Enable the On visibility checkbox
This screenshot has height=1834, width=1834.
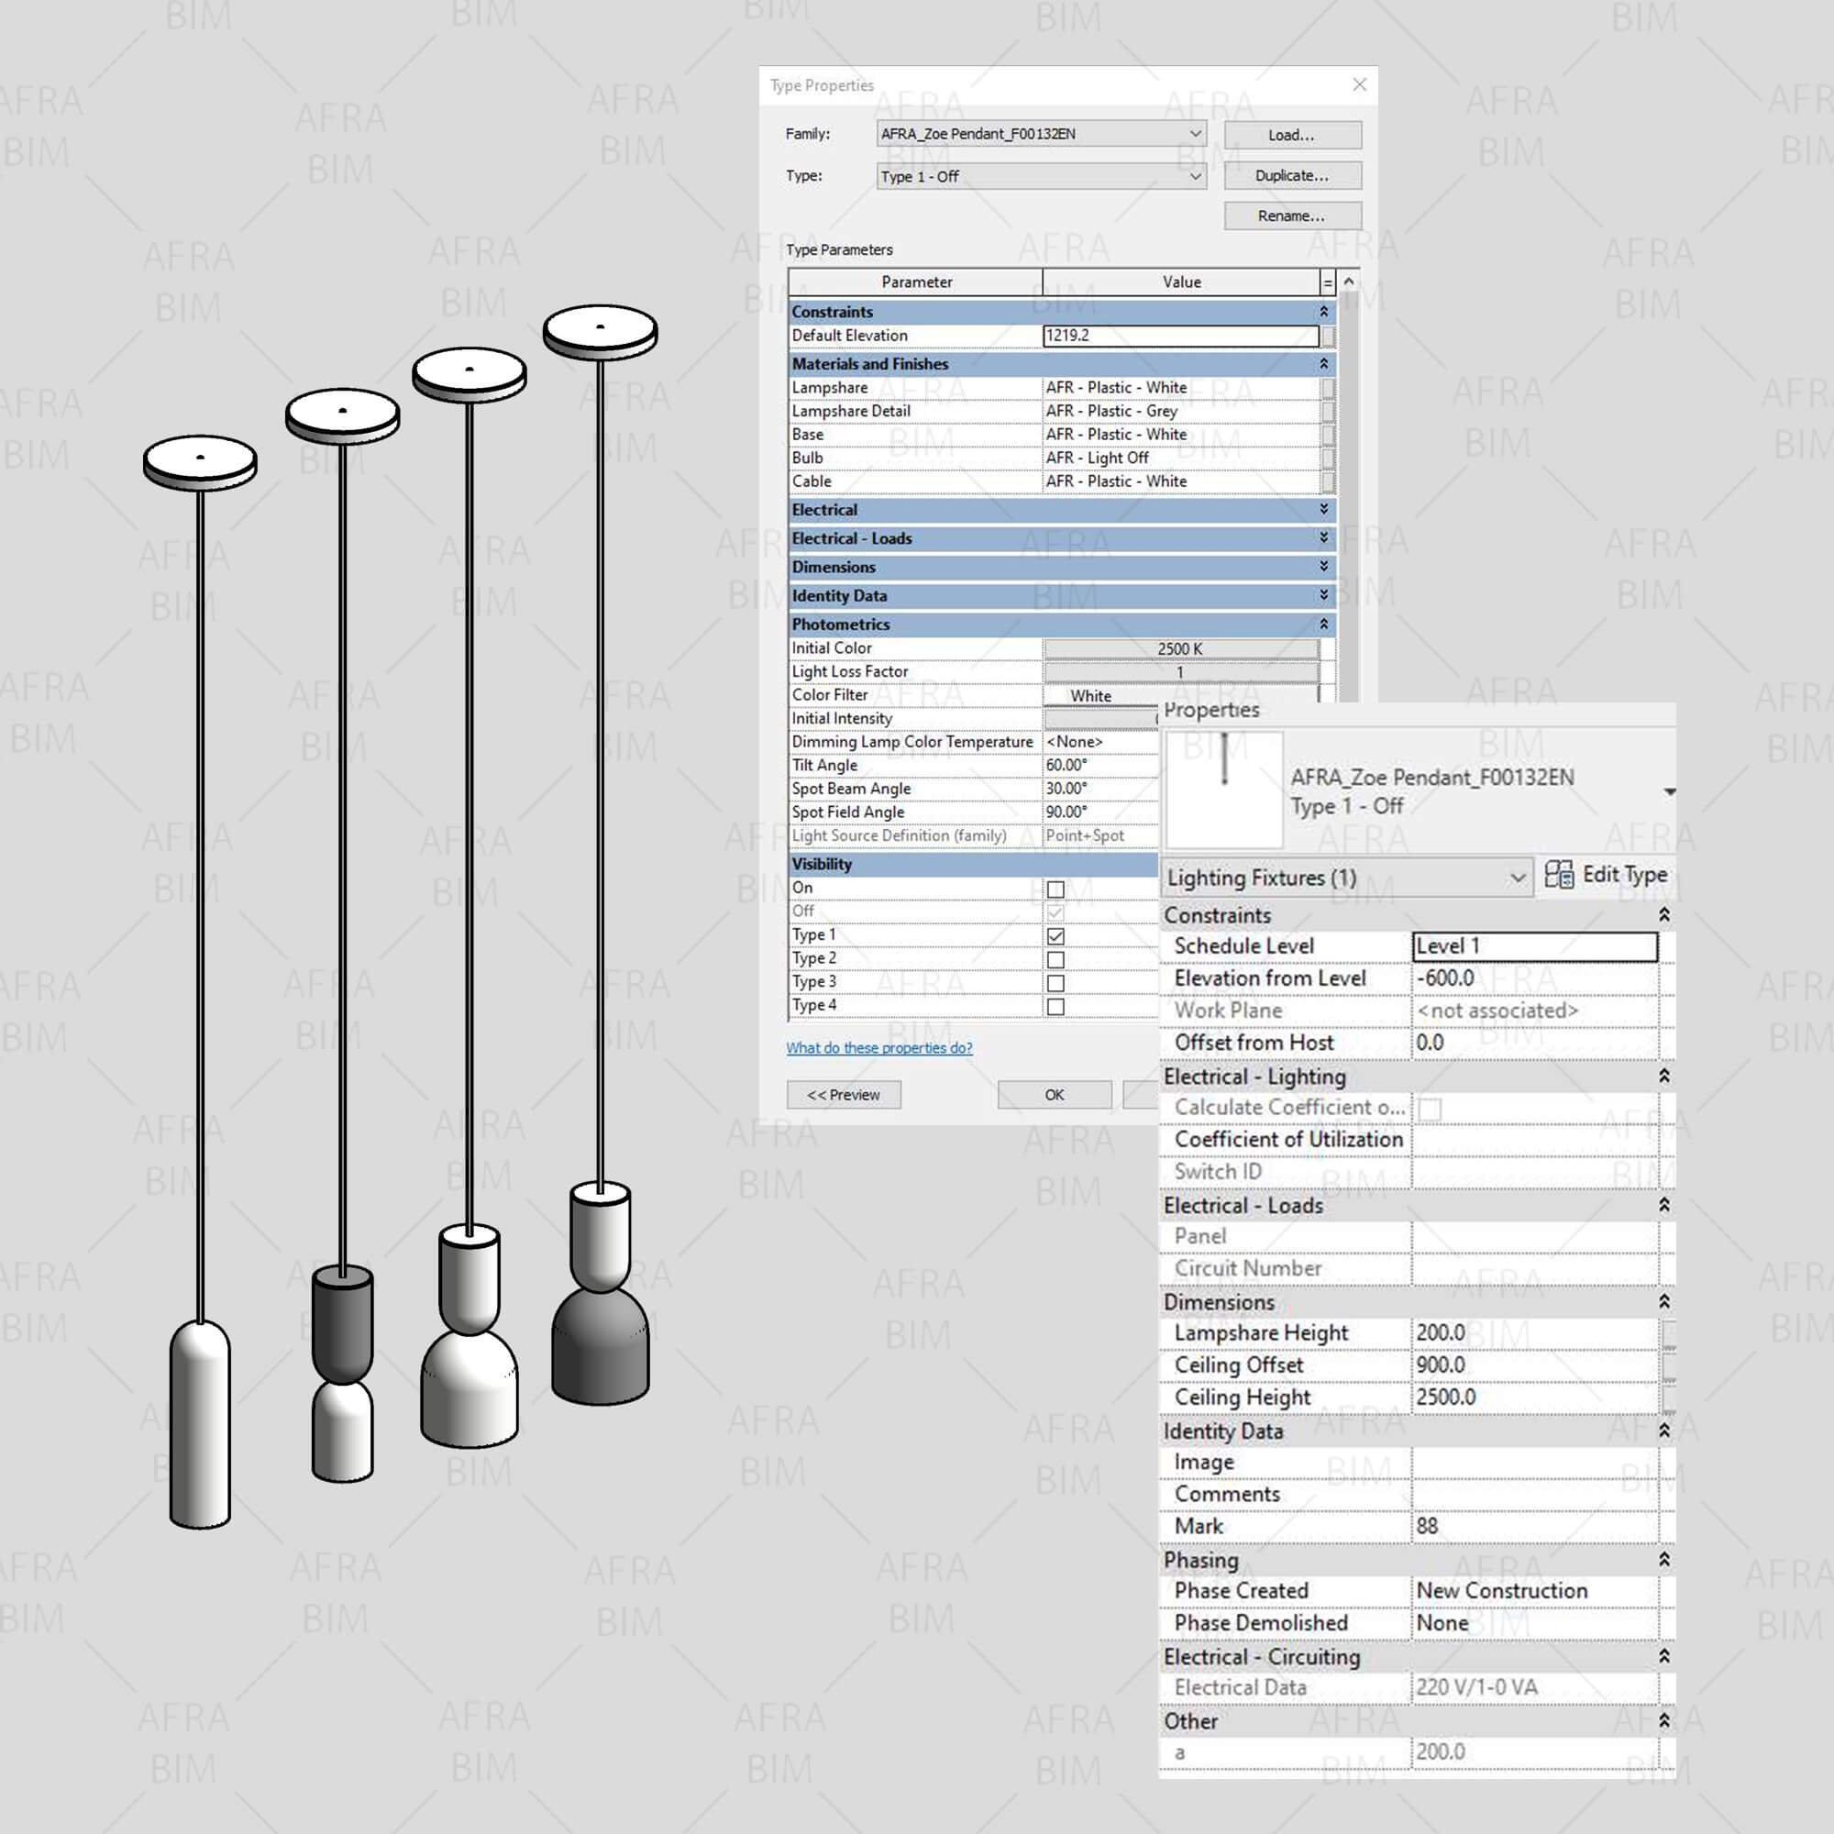click(1055, 889)
